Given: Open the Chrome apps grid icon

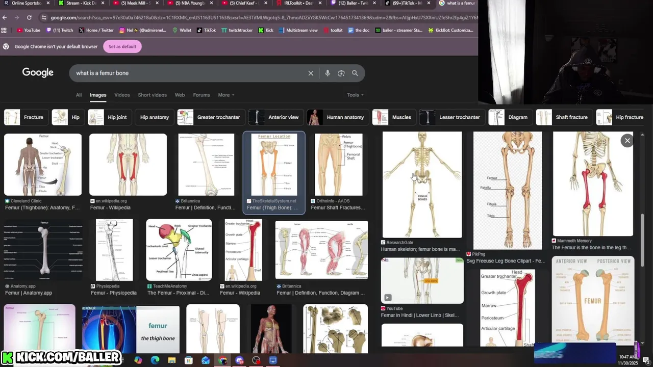Looking at the screenshot, I should tap(5, 30).
